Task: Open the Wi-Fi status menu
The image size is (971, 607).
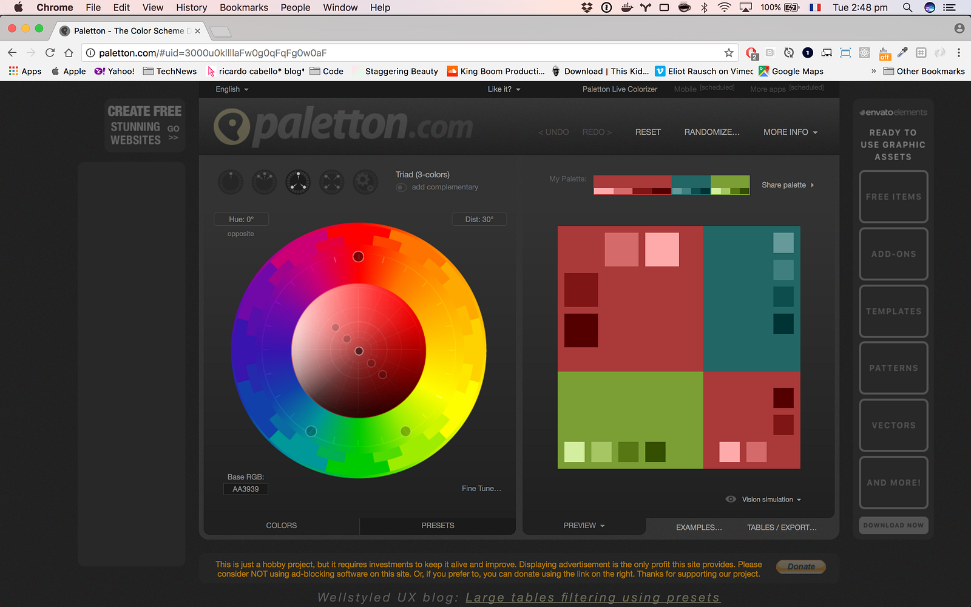Action: coord(724,7)
